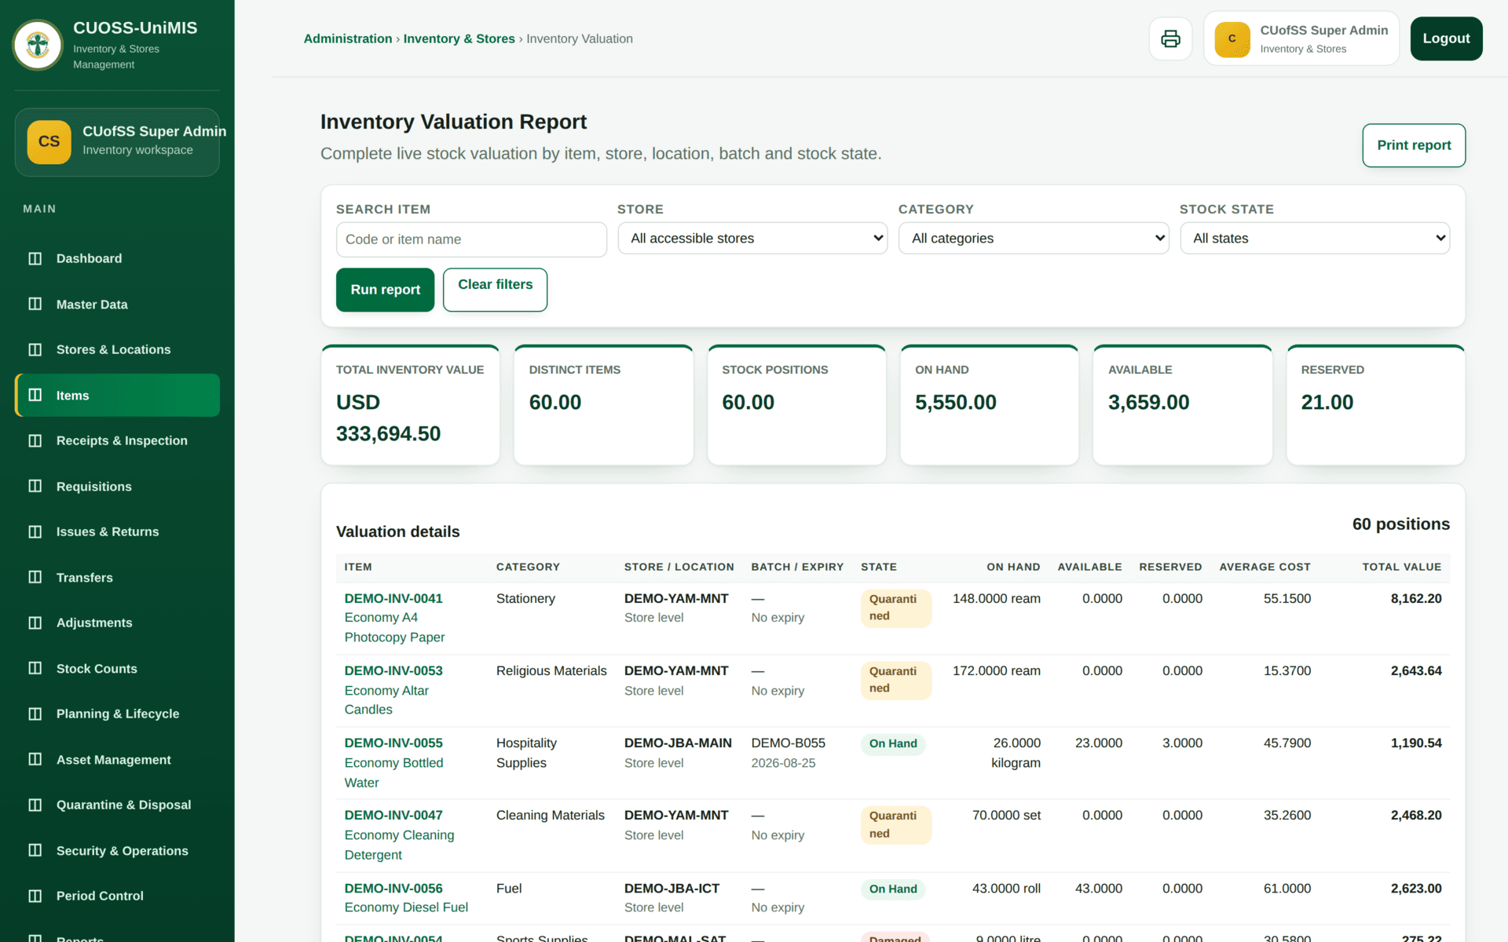Image resolution: width=1508 pixels, height=942 pixels.
Task: Follow the Administration breadcrumb link
Action: (x=348, y=38)
